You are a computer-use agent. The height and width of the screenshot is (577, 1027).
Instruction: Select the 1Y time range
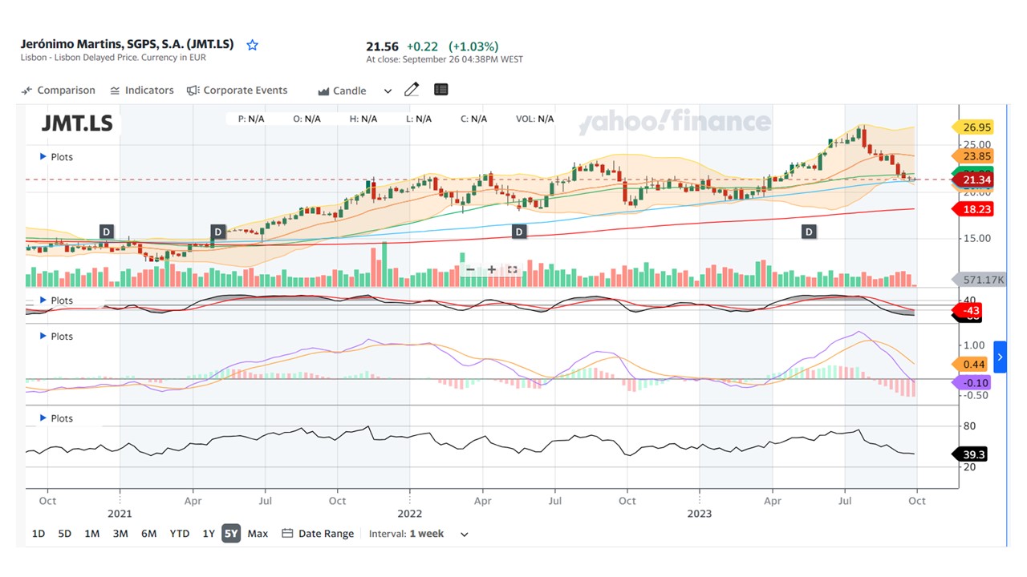pyautogui.click(x=208, y=534)
